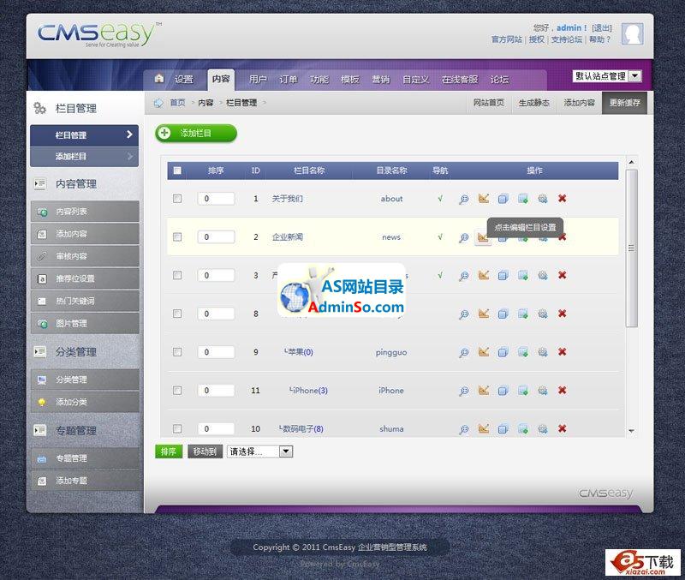685x580 pixels.
Task: Check the checkbox for the 关于我们 row
Action: [x=177, y=199]
